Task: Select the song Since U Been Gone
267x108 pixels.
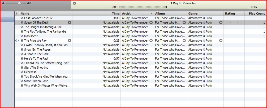Action: 36,81
